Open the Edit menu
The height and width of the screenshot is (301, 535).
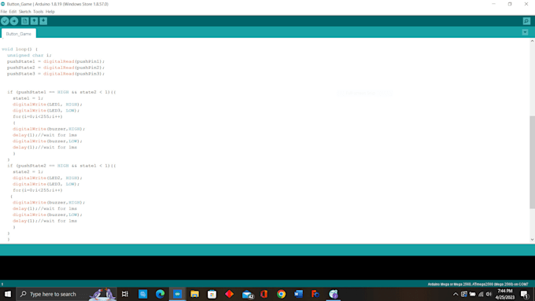(13, 12)
